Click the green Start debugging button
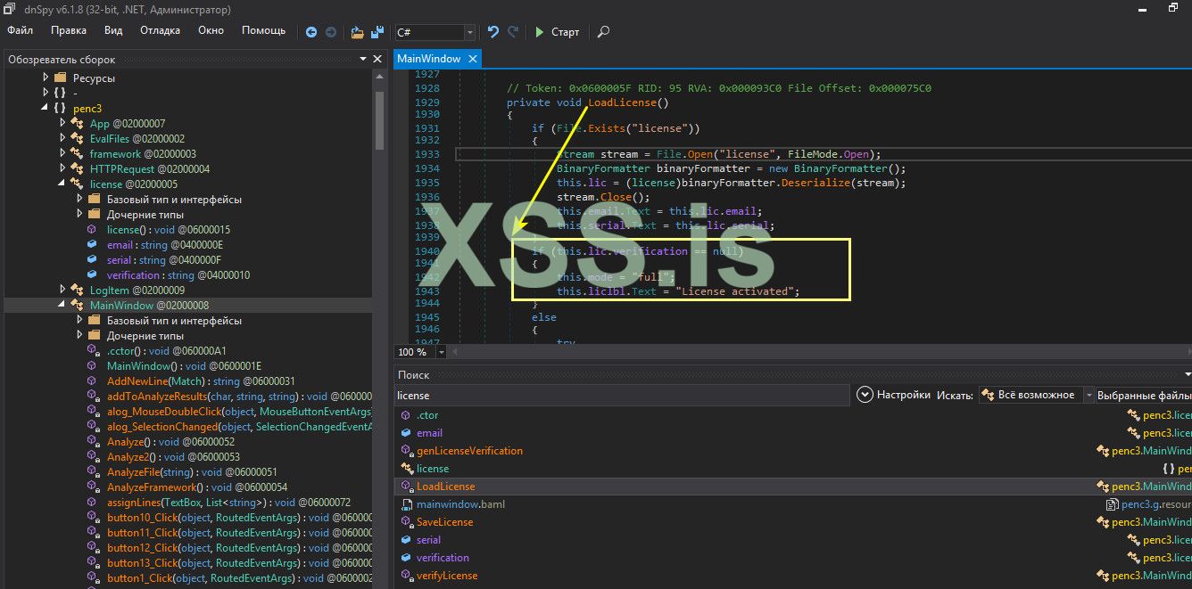The image size is (1192, 589). (557, 32)
